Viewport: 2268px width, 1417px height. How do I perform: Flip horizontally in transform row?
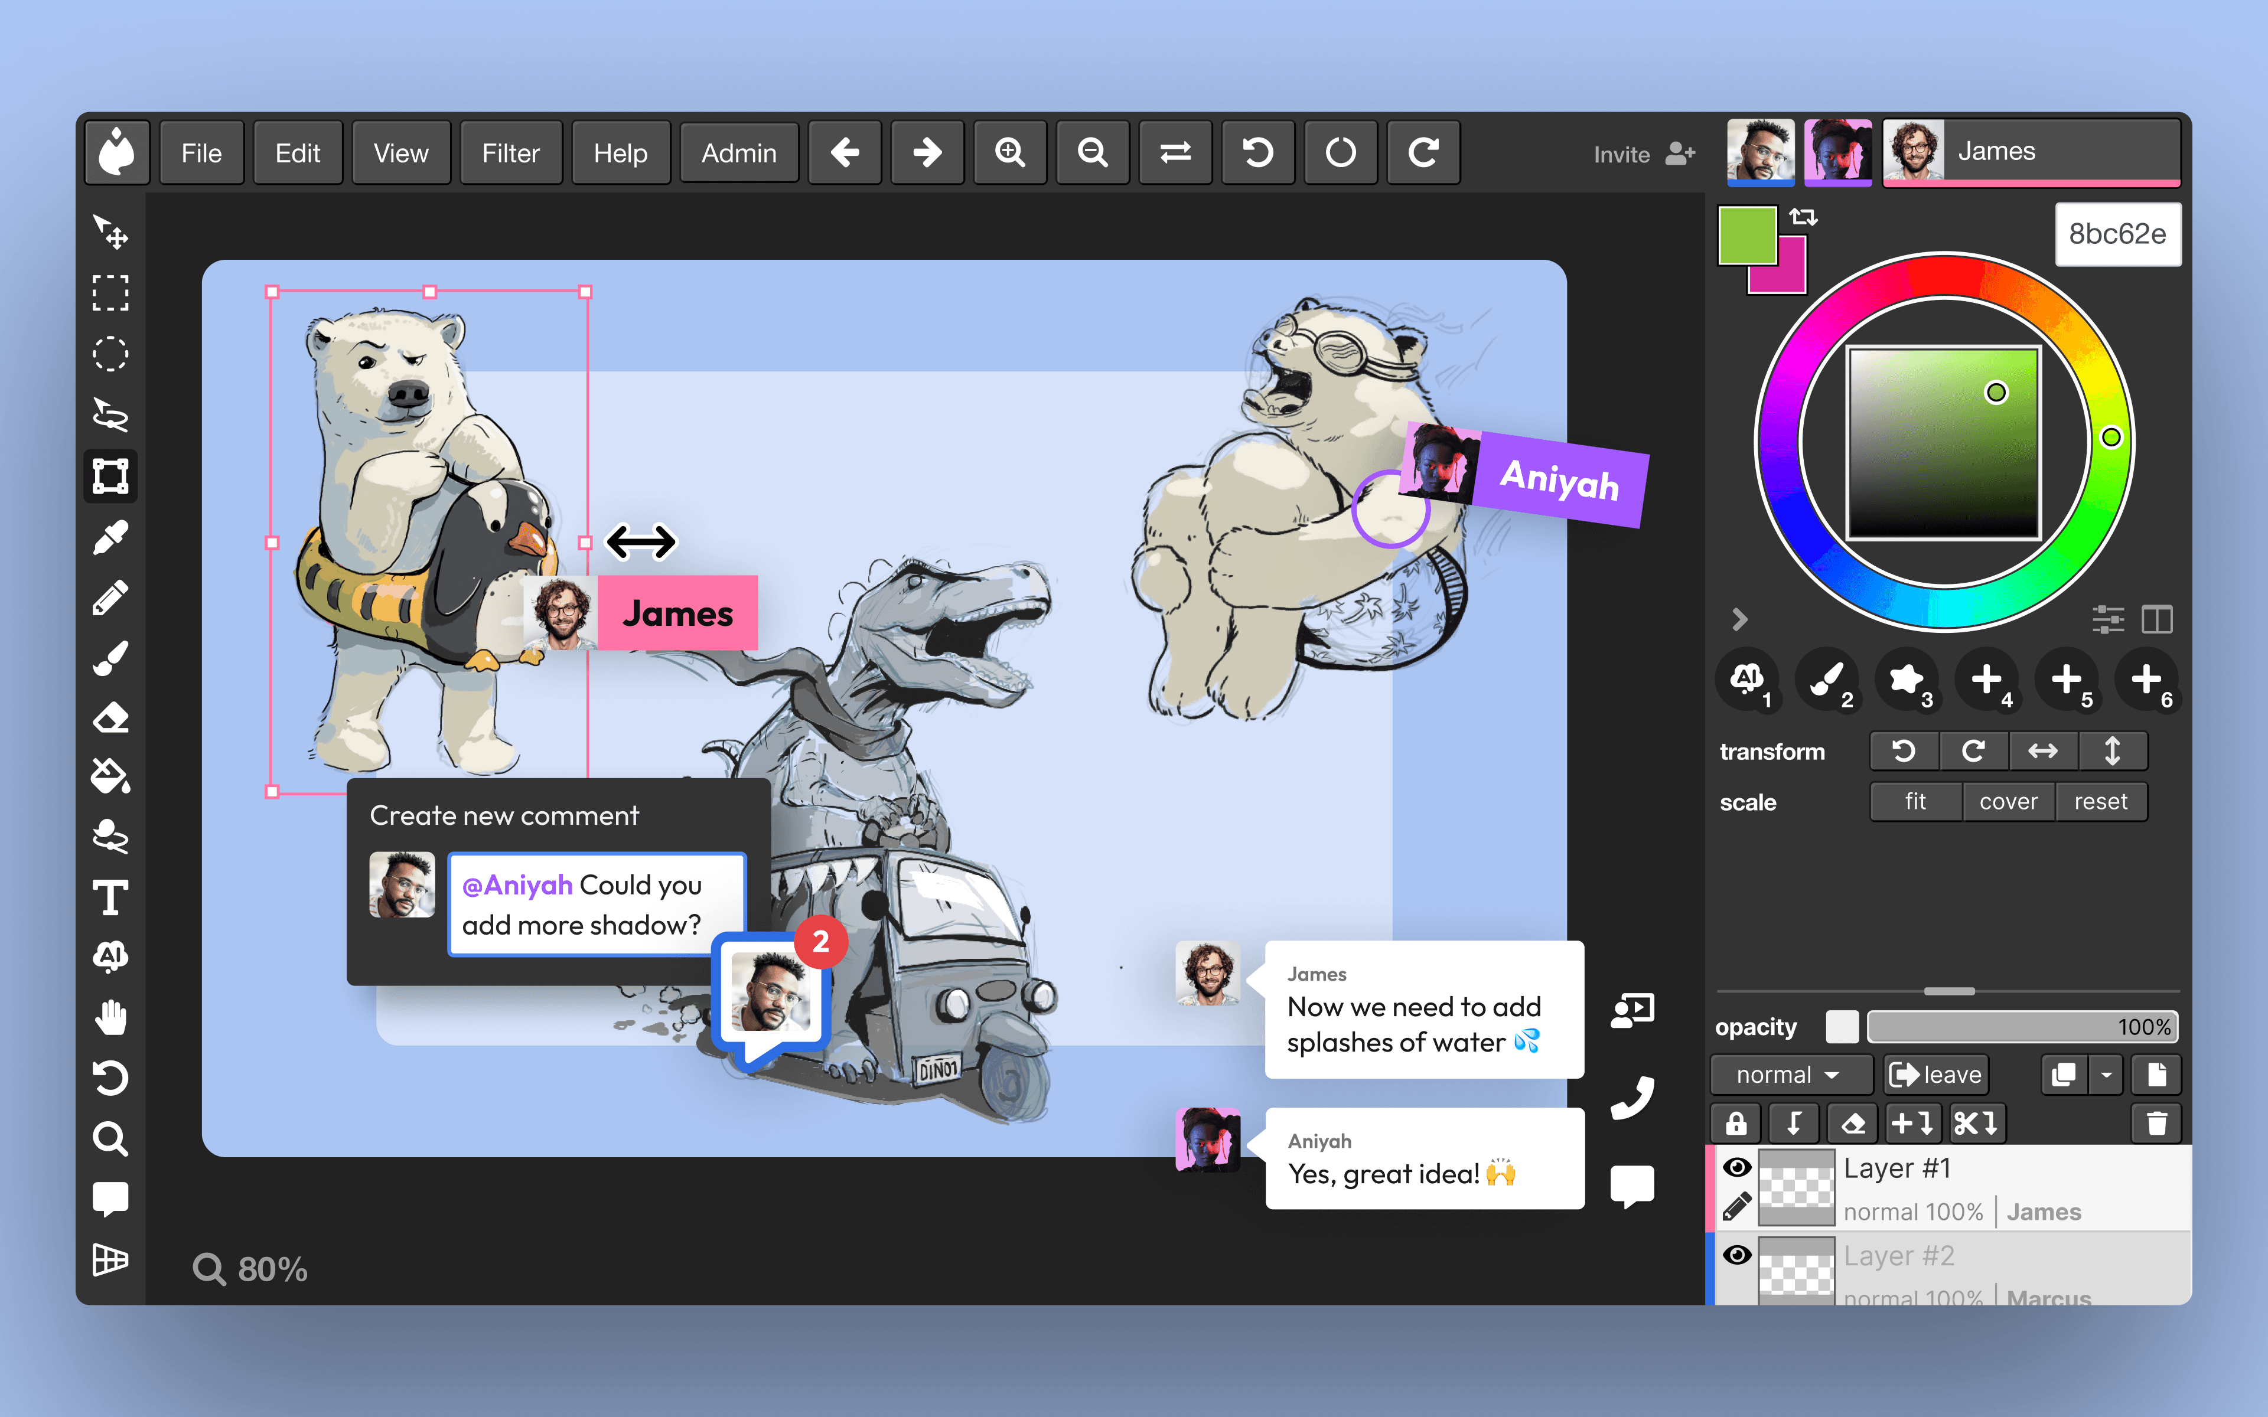[x=2042, y=750]
